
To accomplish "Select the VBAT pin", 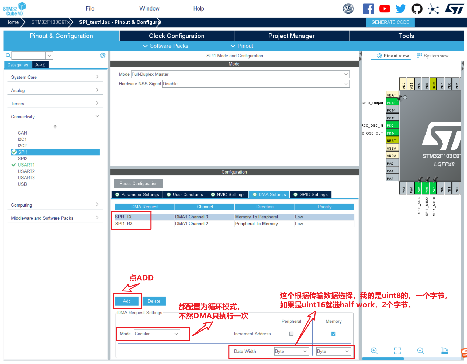I will click(392, 95).
